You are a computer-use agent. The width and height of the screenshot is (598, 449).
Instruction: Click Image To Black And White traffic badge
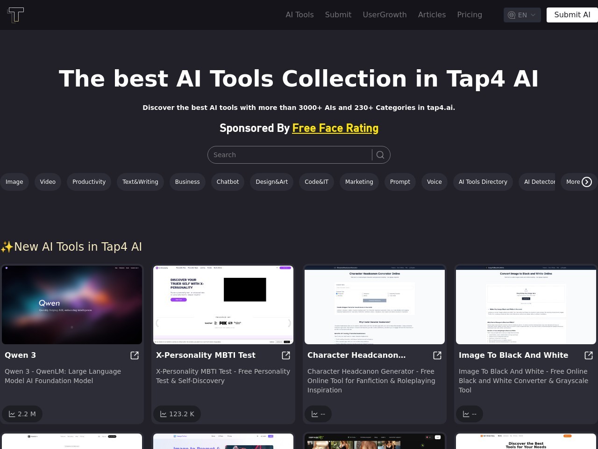pyautogui.click(x=470, y=414)
